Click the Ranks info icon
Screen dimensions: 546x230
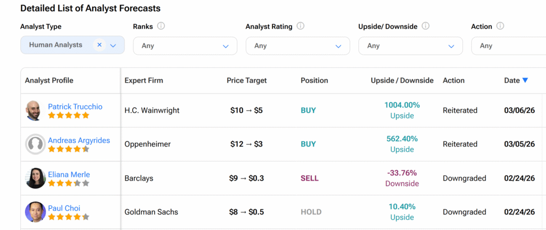(x=161, y=26)
